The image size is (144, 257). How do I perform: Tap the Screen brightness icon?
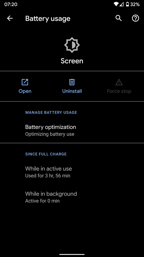[x=72, y=45]
